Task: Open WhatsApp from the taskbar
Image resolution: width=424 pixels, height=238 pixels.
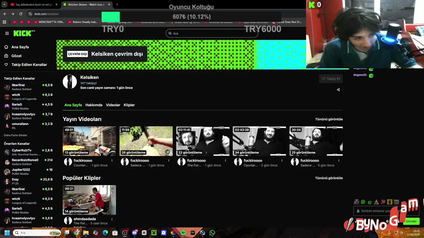Action: point(212,233)
